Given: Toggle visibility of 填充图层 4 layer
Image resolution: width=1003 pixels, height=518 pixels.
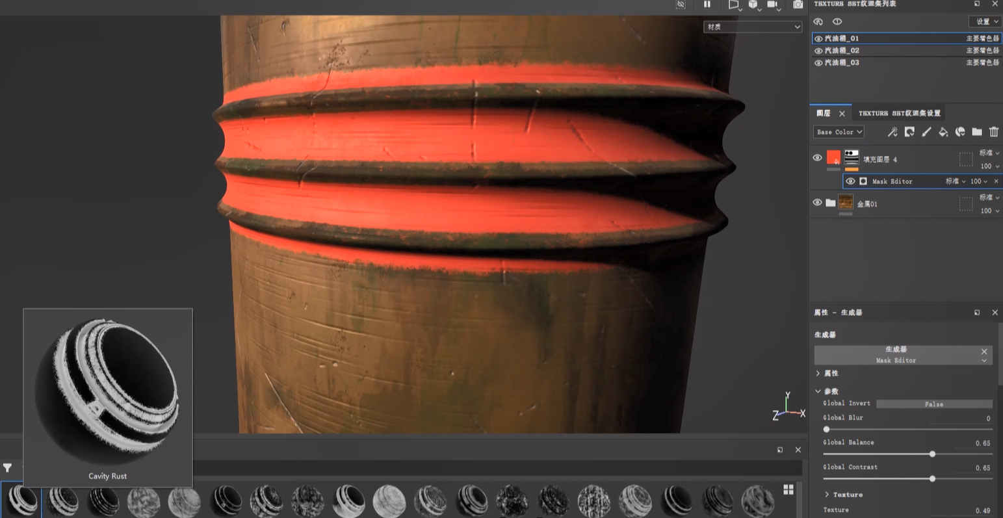Looking at the screenshot, I should (x=818, y=158).
